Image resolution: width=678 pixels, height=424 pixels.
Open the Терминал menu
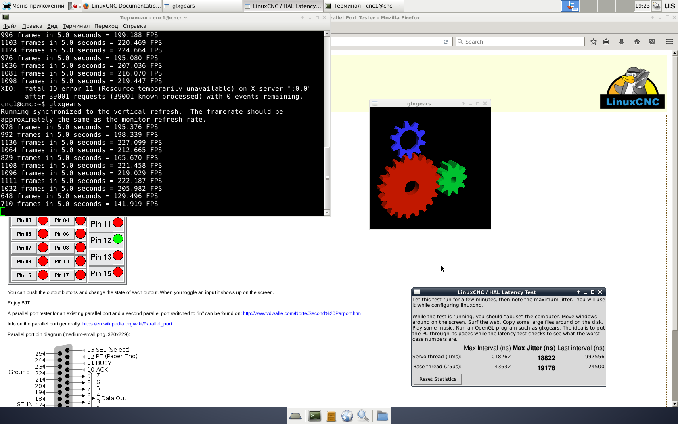(x=76, y=26)
